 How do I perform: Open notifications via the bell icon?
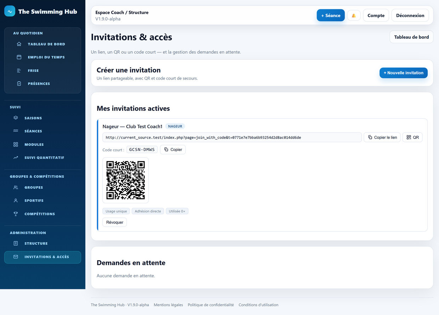point(354,16)
